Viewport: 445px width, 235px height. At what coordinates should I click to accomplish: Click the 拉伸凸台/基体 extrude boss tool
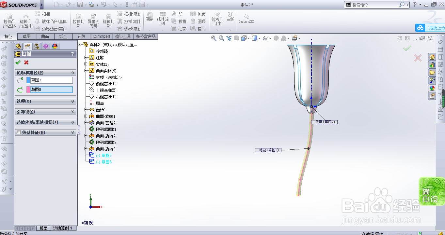[9, 21]
